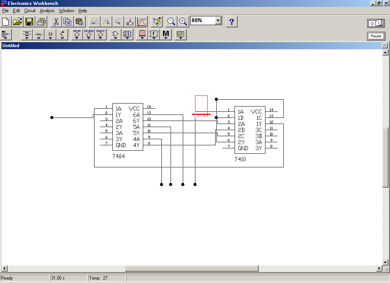390x283 pixels.
Task: Click the left arrow of horizontal scrollbar
Action: [4, 268]
